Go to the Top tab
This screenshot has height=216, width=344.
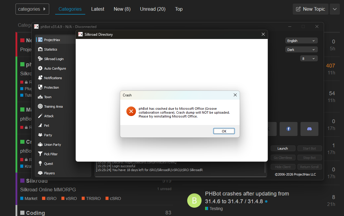[x=179, y=9]
